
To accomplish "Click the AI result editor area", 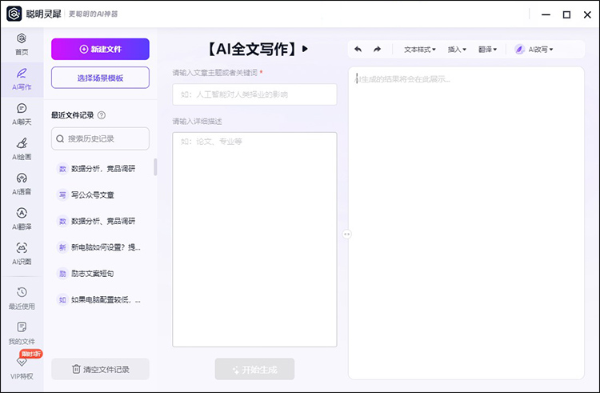I will (466, 223).
